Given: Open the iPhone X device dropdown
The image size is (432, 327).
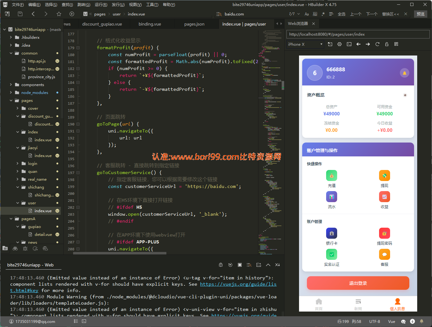Looking at the screenshot, I should tap(305, 44).
